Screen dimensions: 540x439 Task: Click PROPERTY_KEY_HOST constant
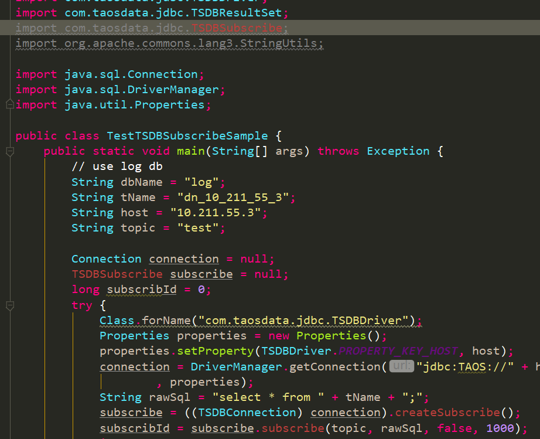point(398,351)
